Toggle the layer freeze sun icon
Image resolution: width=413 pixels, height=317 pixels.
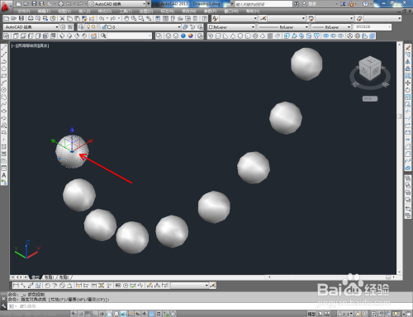(x=93, y=27)
